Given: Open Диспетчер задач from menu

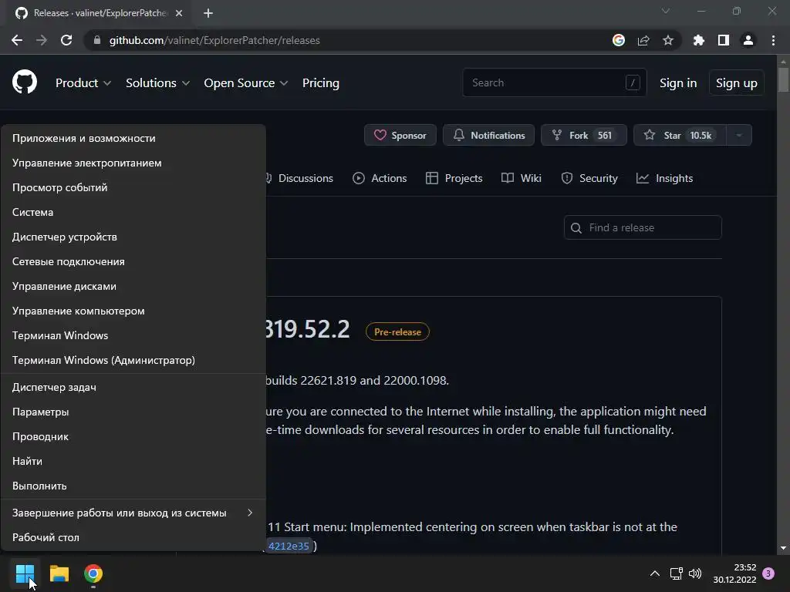Looking at the screenshot, I should pyautogui.click(x=133, y=387).
